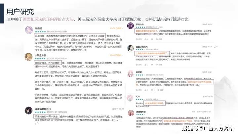Viewport: 238px width, 134px height.
Task: Click thumbs-down icon under 桃沢君's review
Action: 153,90
